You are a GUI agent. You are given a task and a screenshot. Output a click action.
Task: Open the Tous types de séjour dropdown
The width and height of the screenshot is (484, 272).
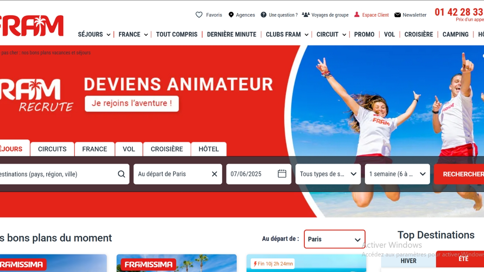pos(328,174)
